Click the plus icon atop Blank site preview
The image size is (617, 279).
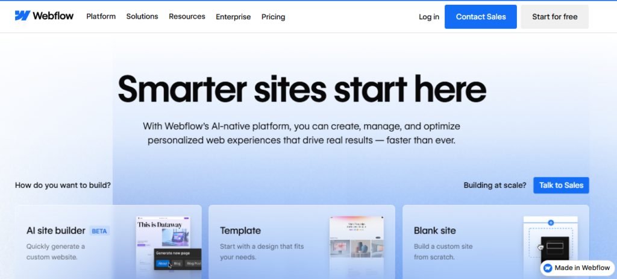pyautogui.click(x=551, y=223)
